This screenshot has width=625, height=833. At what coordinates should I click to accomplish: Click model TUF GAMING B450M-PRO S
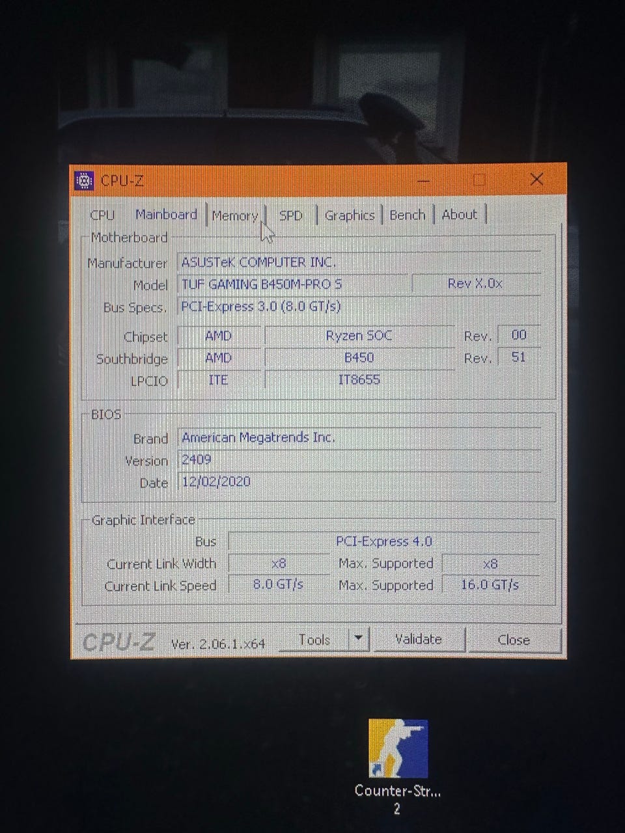(x=294, y=284)
